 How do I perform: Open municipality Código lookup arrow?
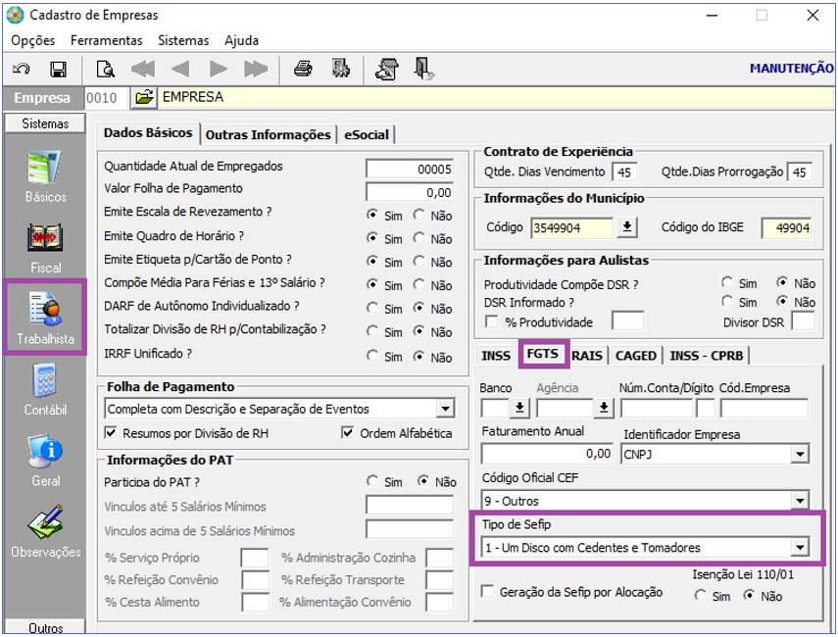click(627, 227)
